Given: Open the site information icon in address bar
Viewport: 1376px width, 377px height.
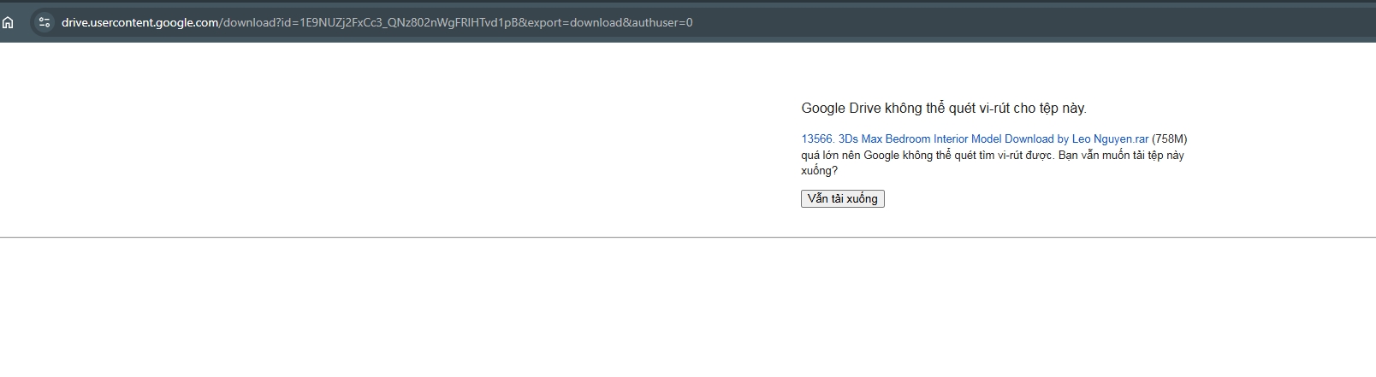Looking at the screenshot, I should click(44, 22).
